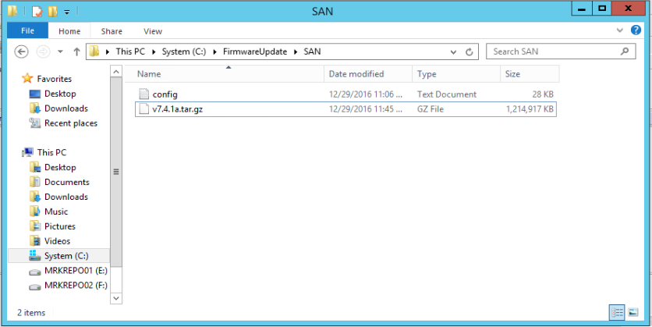Open Help via the question mark icon
The image size is (652, 327).
636,30
